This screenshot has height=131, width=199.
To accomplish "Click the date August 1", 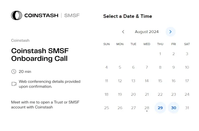I will (160, 54).
